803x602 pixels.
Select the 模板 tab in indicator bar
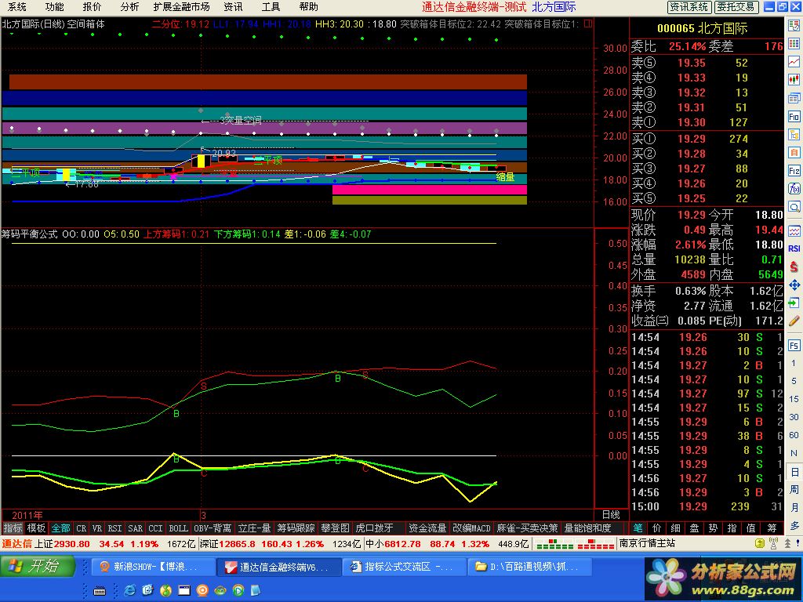click(36, 528)
